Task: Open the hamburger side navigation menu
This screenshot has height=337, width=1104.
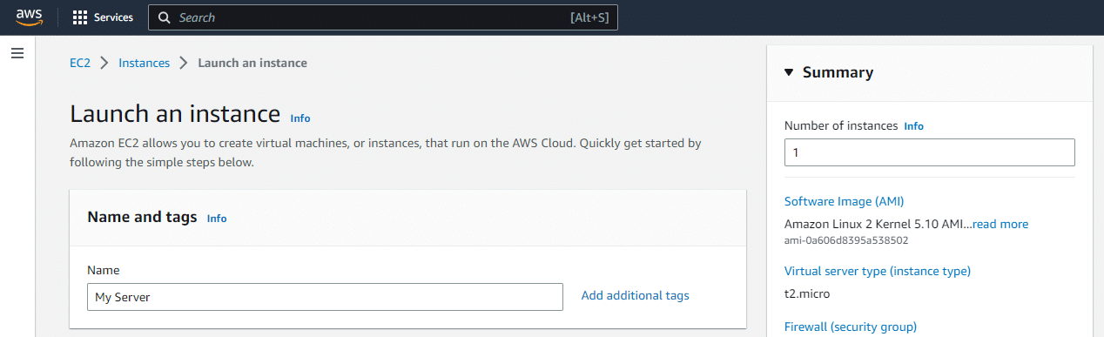Action: [17, 54]
